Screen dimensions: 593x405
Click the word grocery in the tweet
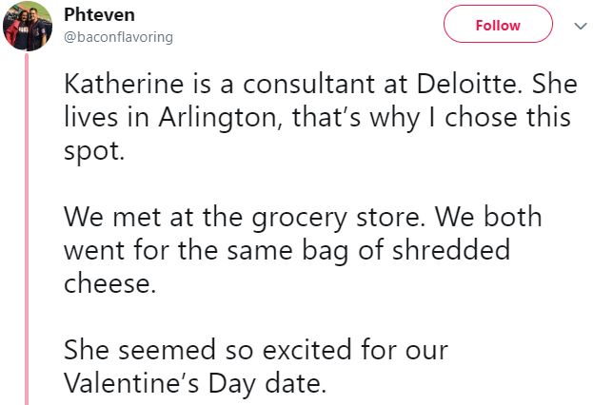coord(299,219)
